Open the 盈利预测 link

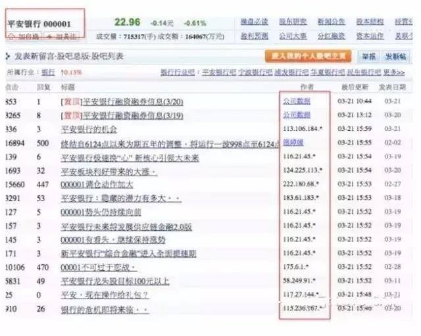[254, 36]
